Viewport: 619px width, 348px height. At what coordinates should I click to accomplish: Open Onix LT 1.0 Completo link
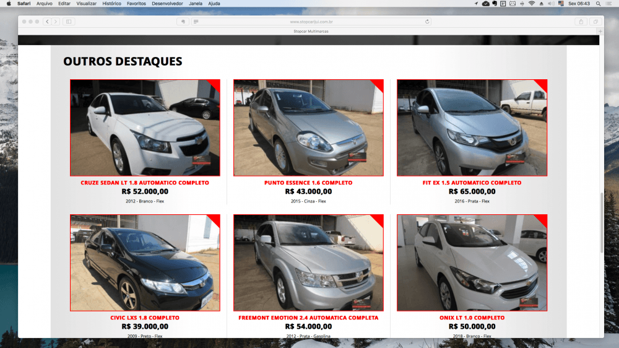[472, 318]
